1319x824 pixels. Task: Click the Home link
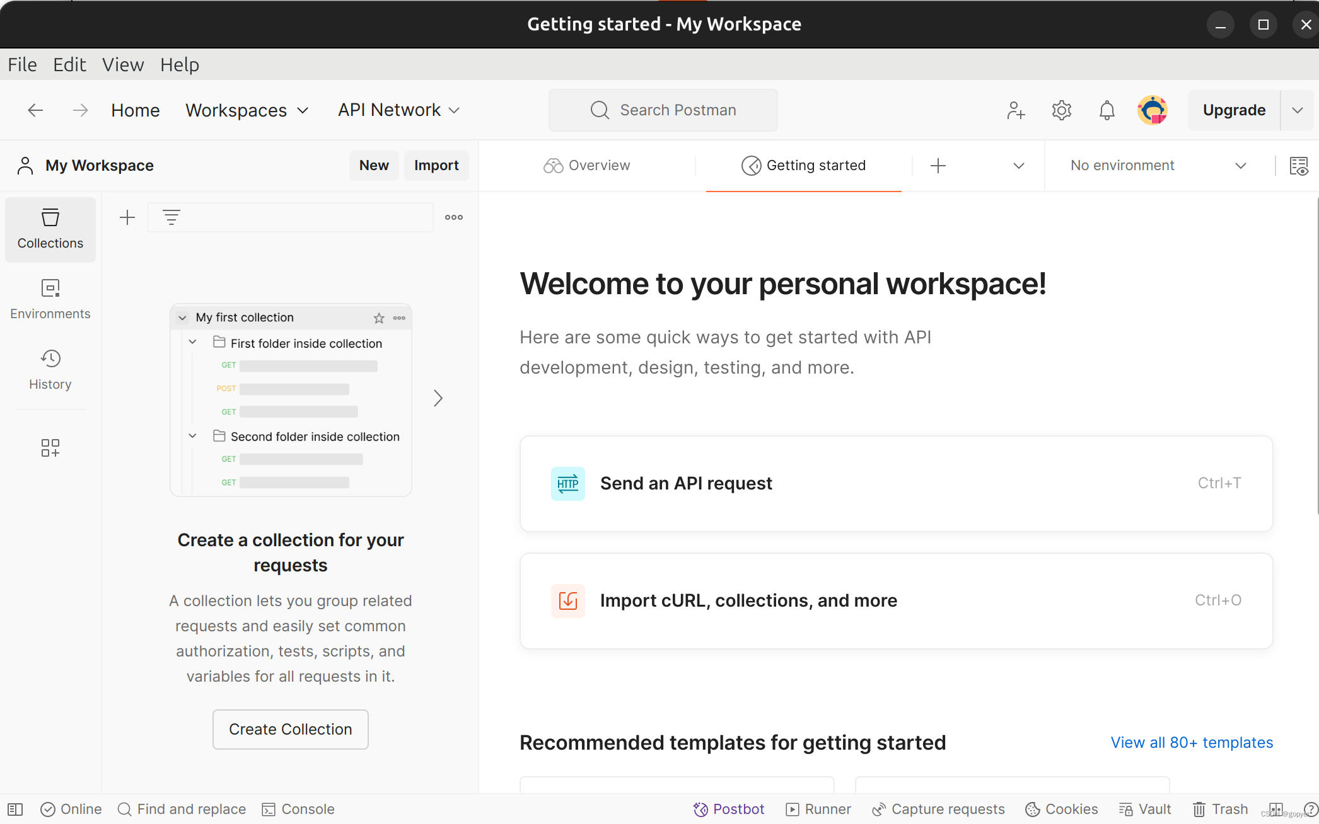click(136, 110)
